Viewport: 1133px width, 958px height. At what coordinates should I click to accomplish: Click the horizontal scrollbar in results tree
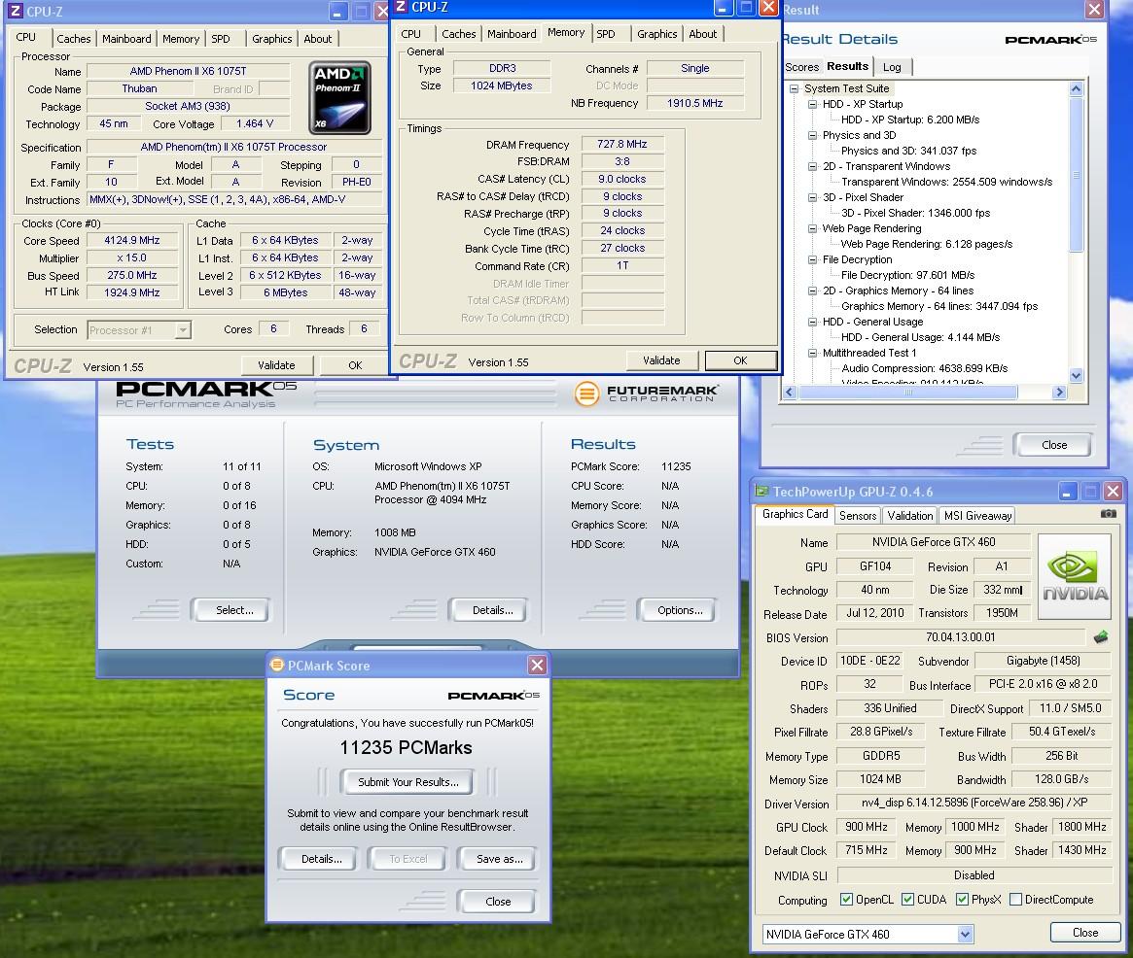907,392
